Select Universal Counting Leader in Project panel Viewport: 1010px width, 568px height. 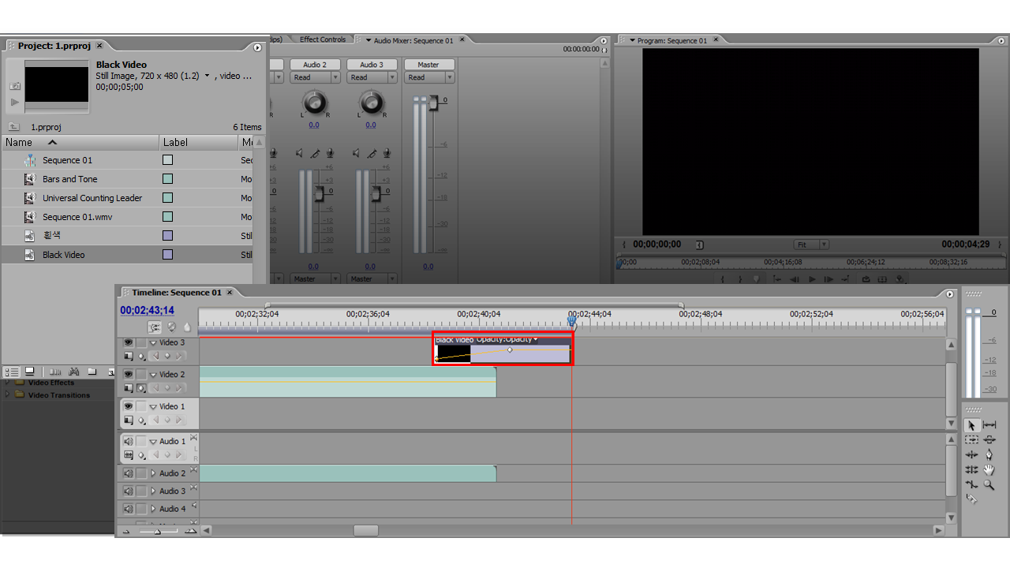[x=92, y=198]
